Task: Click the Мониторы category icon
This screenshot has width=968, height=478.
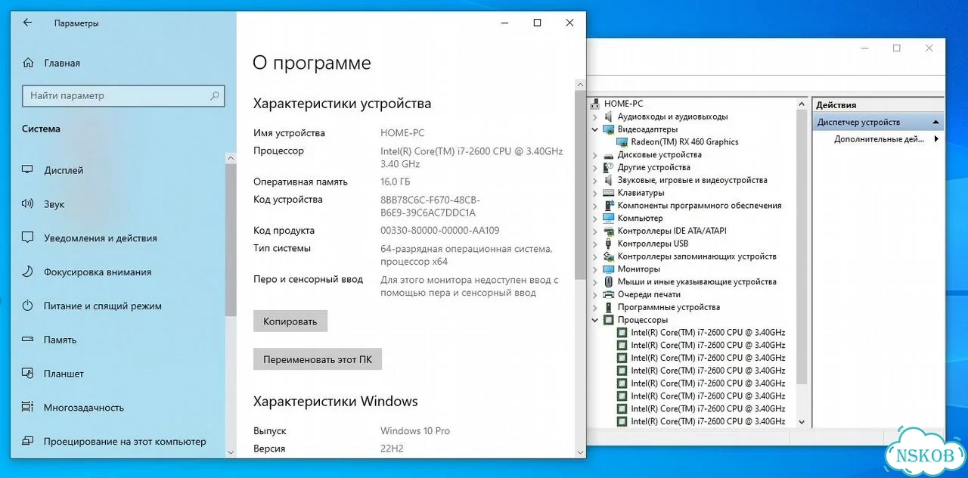Action: (609, 268)
